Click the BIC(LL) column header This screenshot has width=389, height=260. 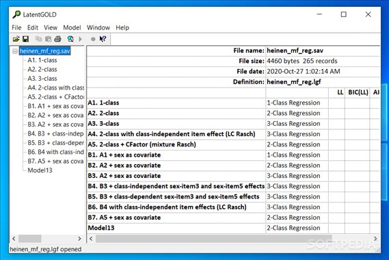(358, 92)
